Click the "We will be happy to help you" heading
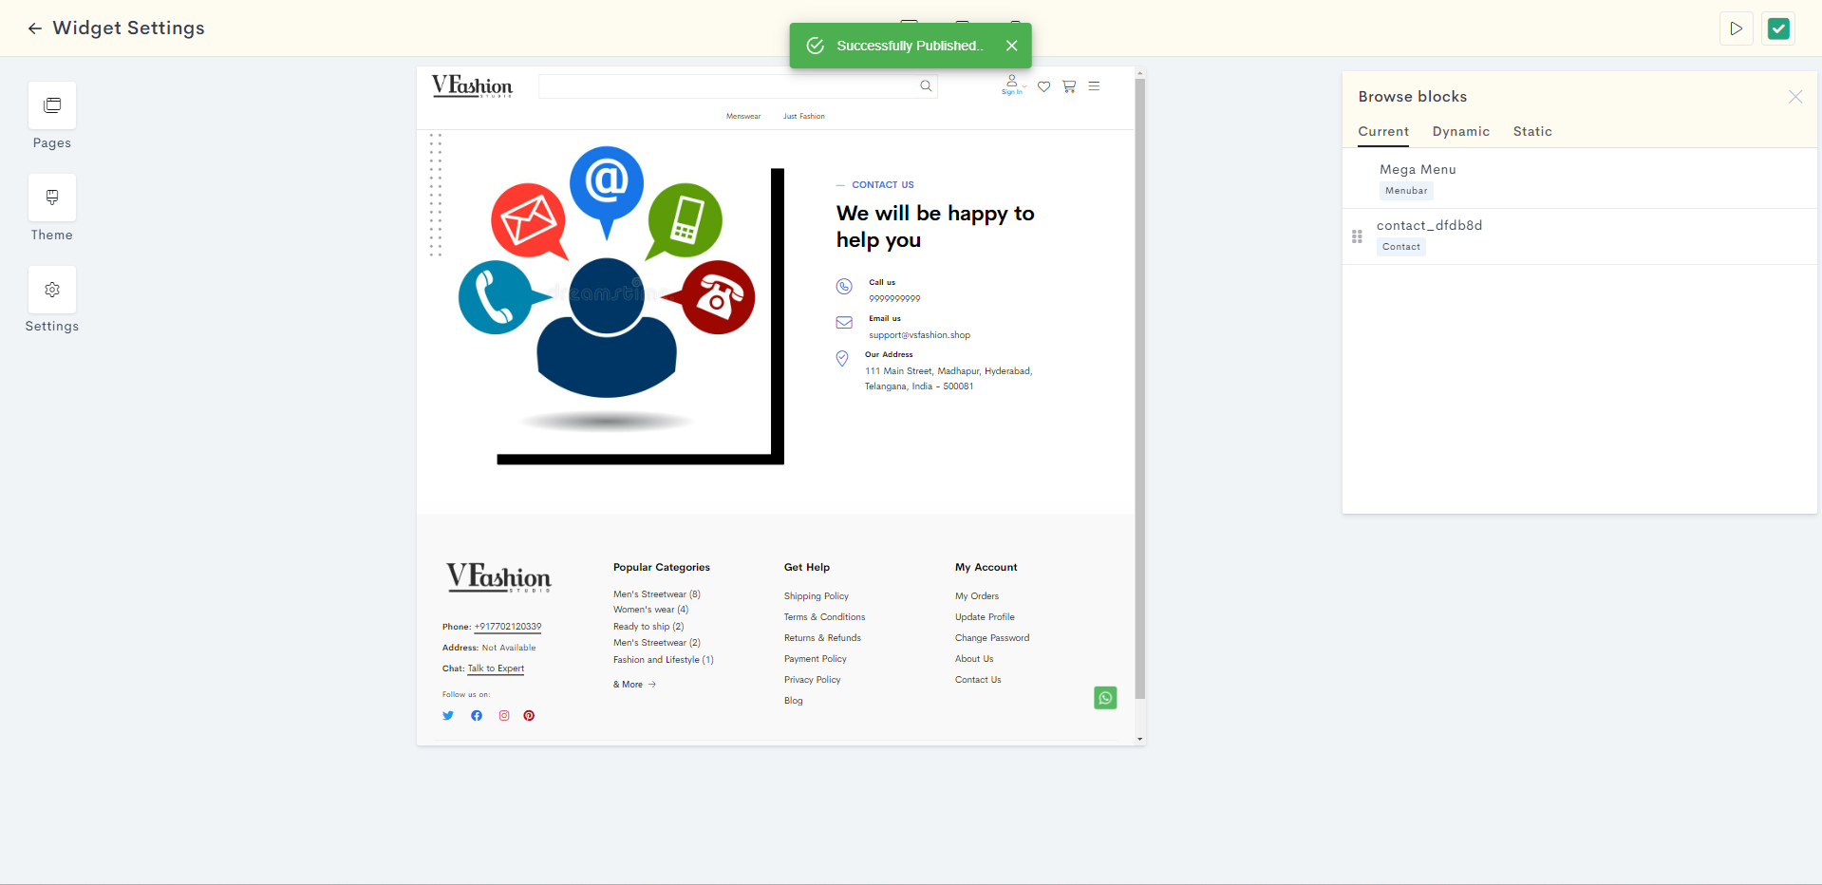The image size is (1822, 885). [935, 226]
